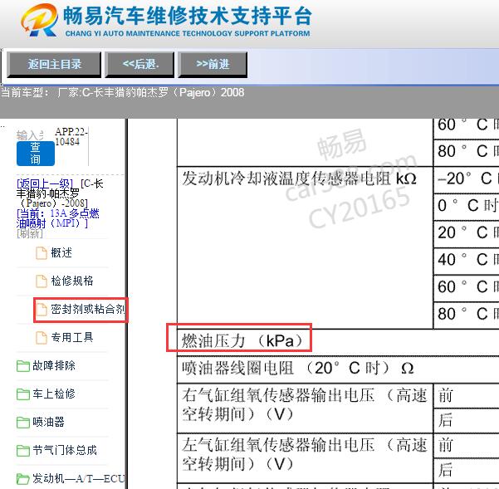Click folder icon beside 车上检修
Screen dimensions: 499x489
23,394
